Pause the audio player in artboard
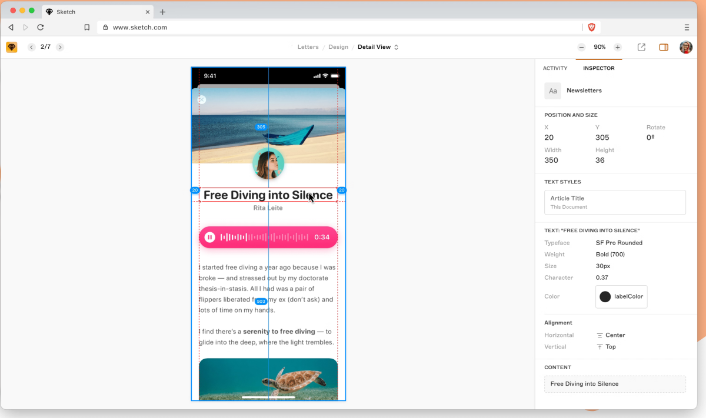The width and height of the screenshot is (706, 418). 210,237
